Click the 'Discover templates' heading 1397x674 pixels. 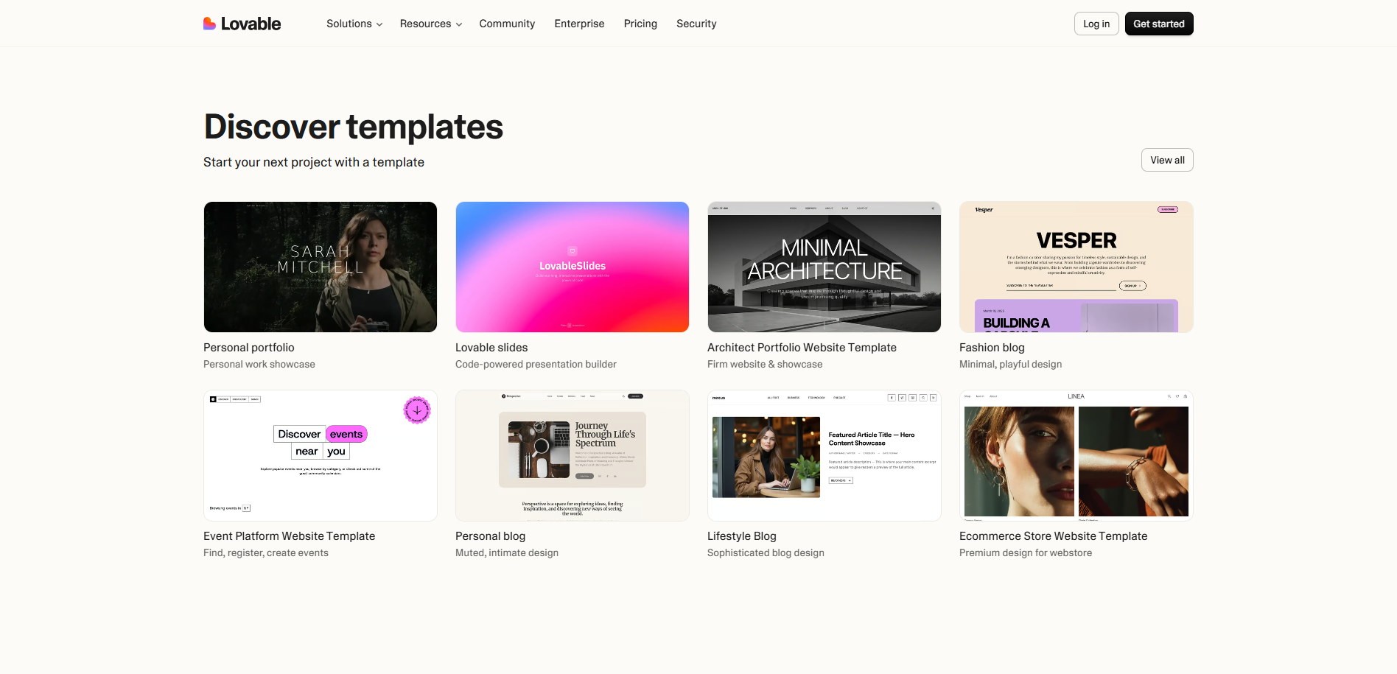tap(354, 127)
